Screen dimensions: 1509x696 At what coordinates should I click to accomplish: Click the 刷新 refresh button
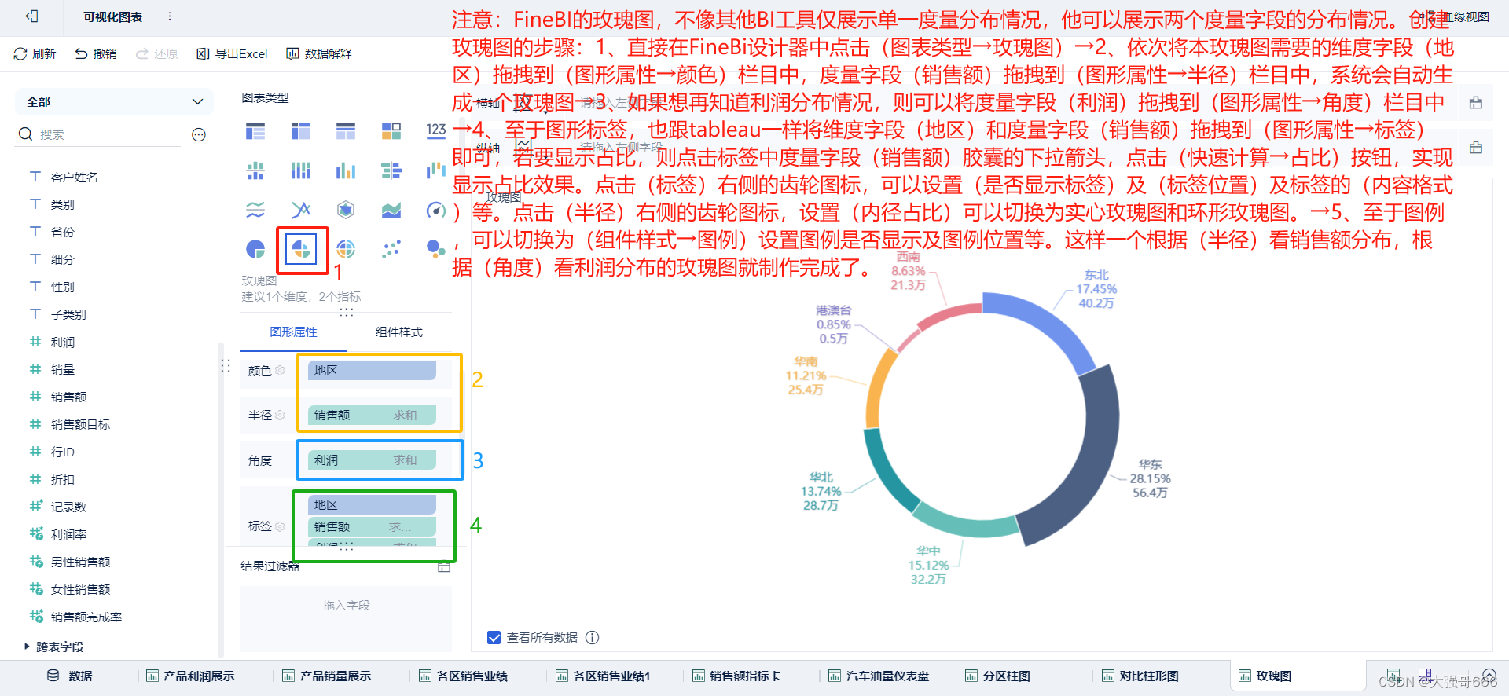coord(35,53)
